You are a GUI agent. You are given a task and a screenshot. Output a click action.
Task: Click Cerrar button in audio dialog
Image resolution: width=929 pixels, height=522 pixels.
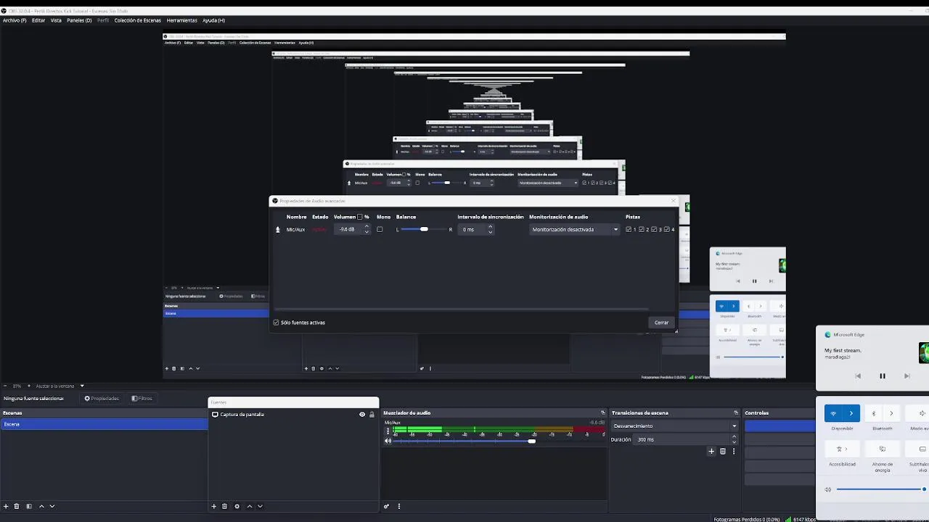pos(661,323)
